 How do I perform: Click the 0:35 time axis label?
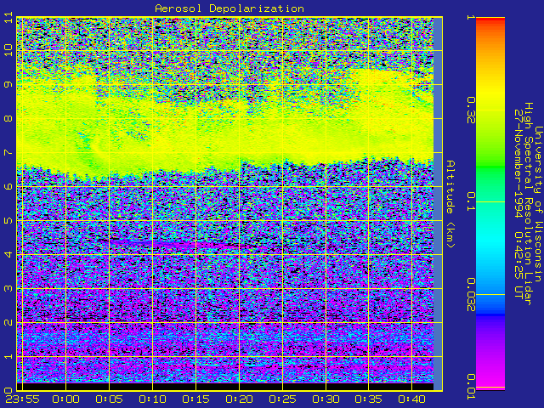pyautogui.click(x=368, y=399)
